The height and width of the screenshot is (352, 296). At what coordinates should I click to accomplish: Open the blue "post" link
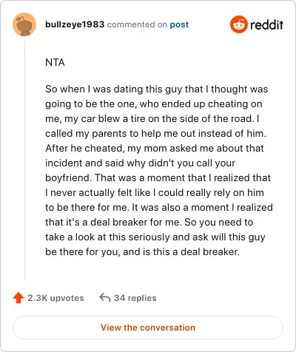pyautogui.click(x=179, y=24)
